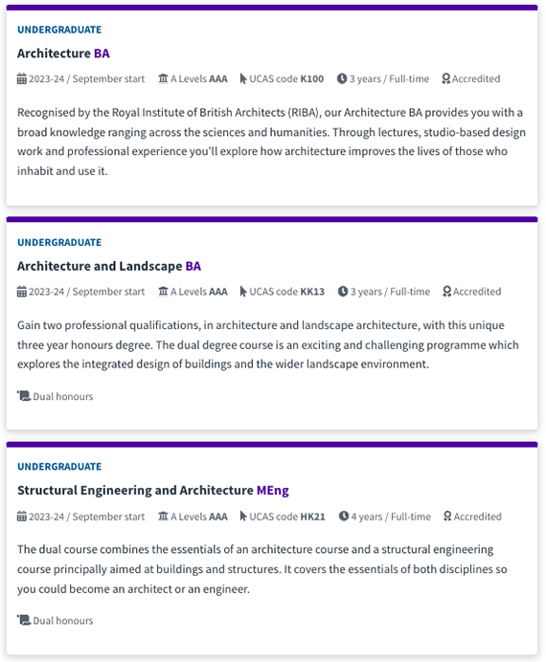Click Accredited ribbon icon on Structural Engineering card
546x662 pixels.
(x=447, y=517)
